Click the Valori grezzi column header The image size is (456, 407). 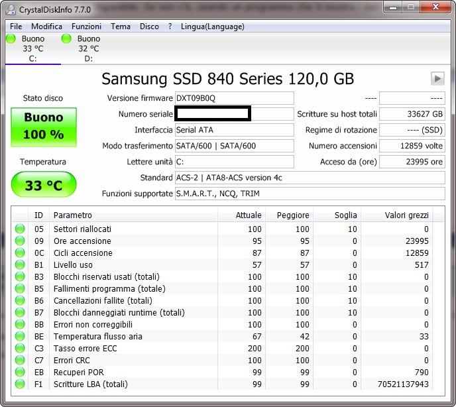point(397,215)
